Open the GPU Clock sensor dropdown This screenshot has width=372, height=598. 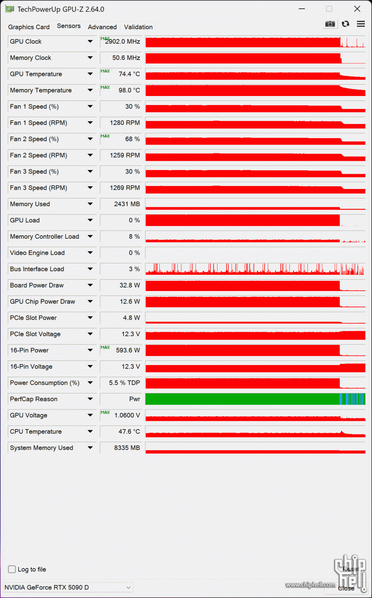point(90,41)
